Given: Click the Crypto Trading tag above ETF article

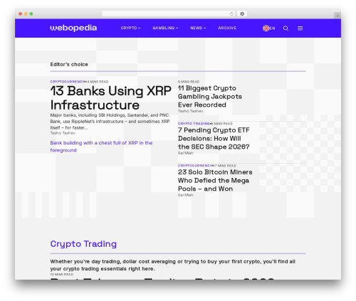Looking at the screenshot, I should 194,124.
